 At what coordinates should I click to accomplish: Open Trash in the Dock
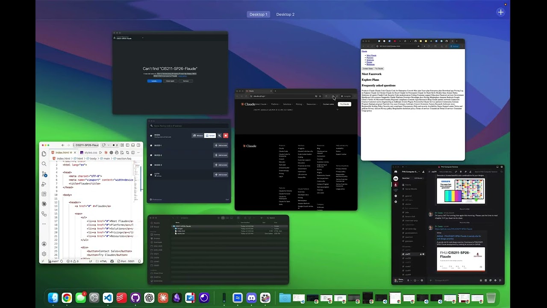coord(491,298)
